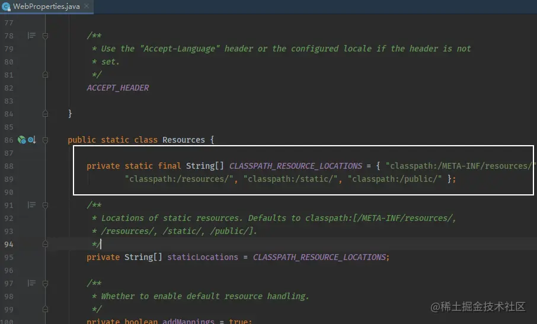Image resolution: width=537 pixels, height=324 pixels.
Task: Click the "classpath:/public/" string literal
Action: point(395,179)
